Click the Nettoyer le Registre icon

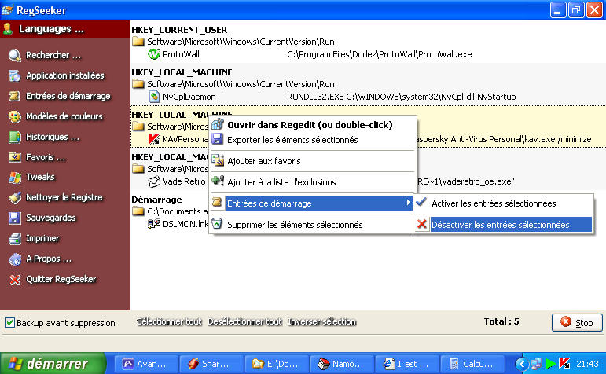15,197
